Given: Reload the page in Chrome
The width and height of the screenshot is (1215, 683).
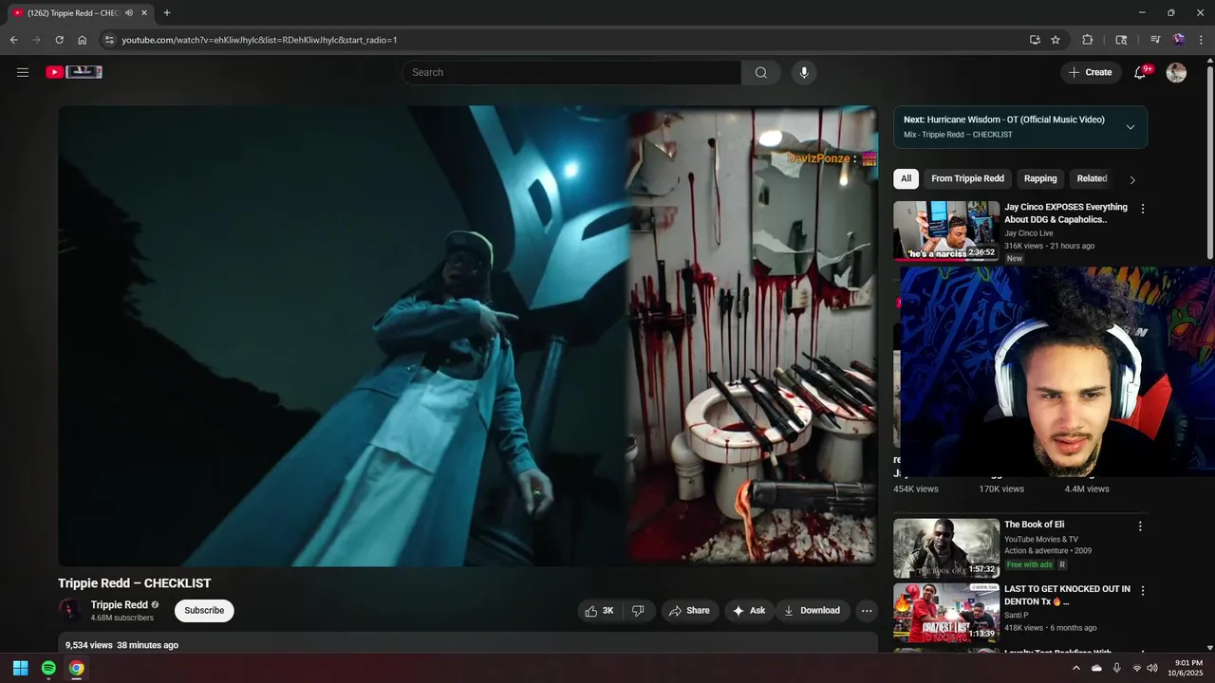Looking at the screenshot, I should pyautogui.click(x=59, y=40).
